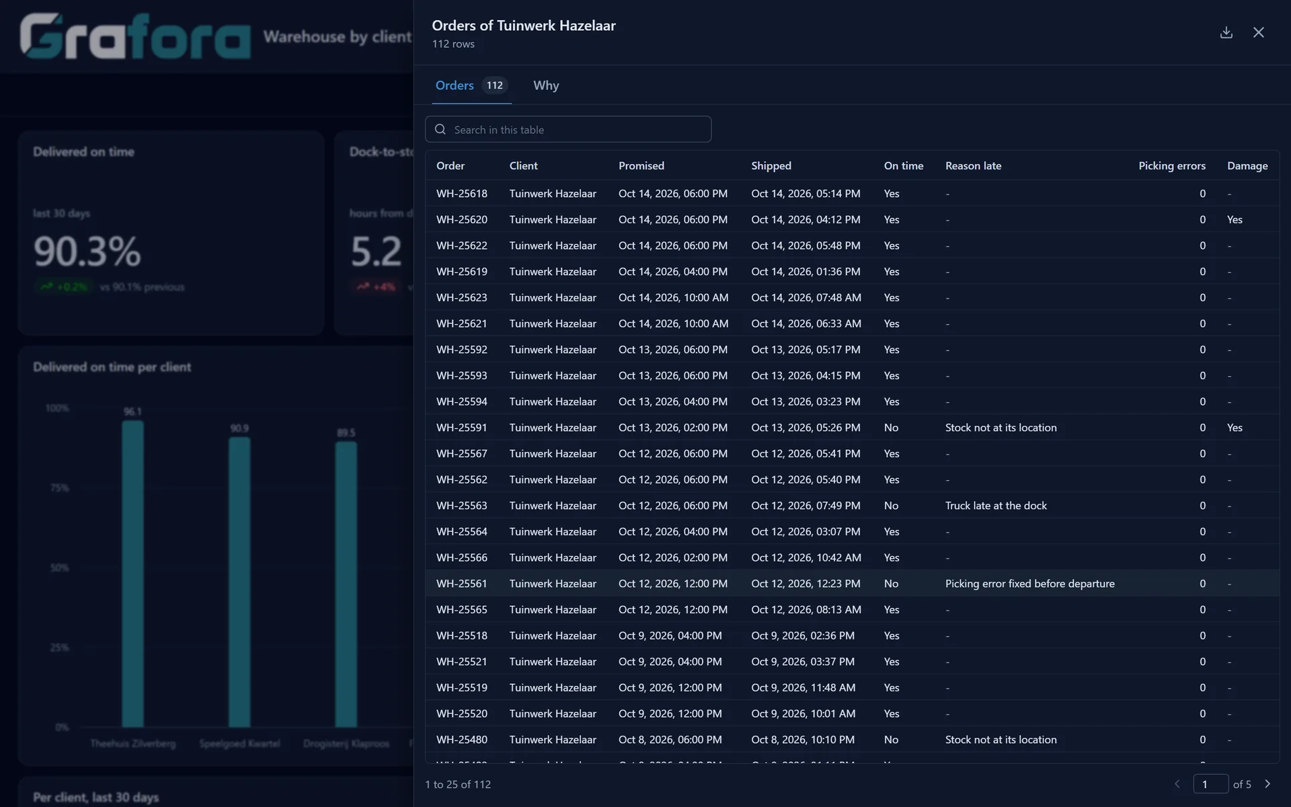The image size is (1291, 807).
Task: Click order WH-25620
Action: click(x=461, y=219)
